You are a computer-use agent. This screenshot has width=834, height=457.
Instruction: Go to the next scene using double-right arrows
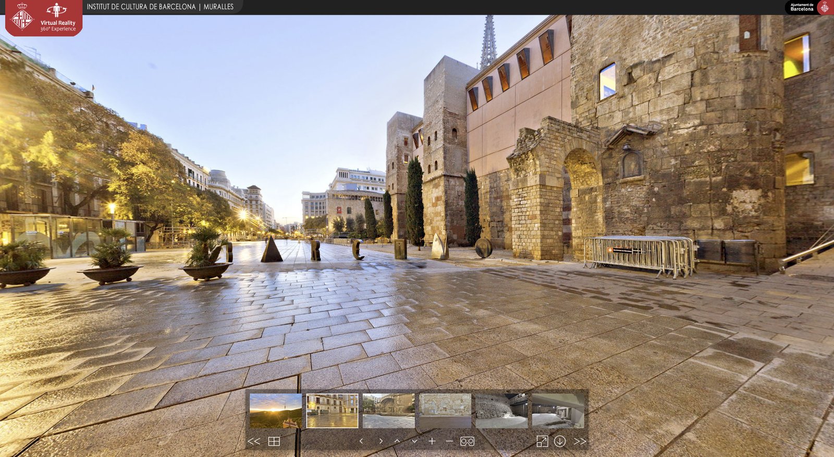(x=580, y=441)
